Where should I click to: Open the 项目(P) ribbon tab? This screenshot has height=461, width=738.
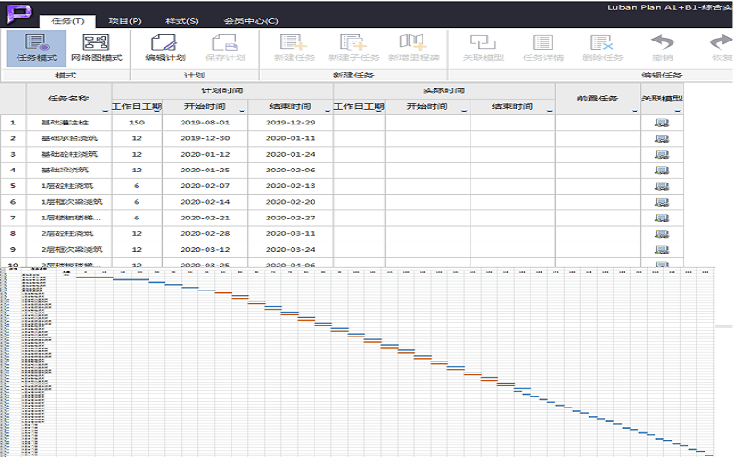pos(125,21)
